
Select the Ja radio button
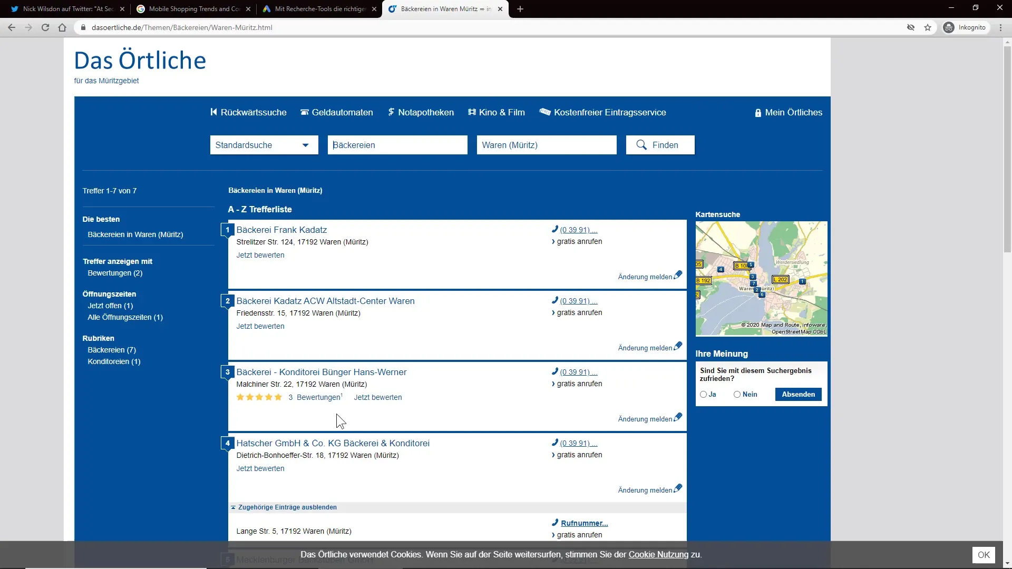click(x=703, y=394)
